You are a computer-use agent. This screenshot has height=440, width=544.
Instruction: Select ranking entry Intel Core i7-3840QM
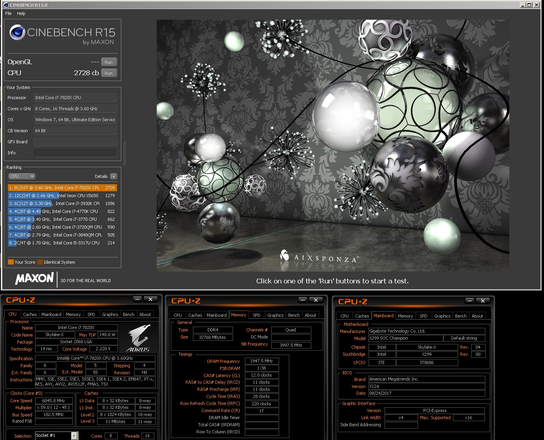pyautogui.click(x=62, y=235)
